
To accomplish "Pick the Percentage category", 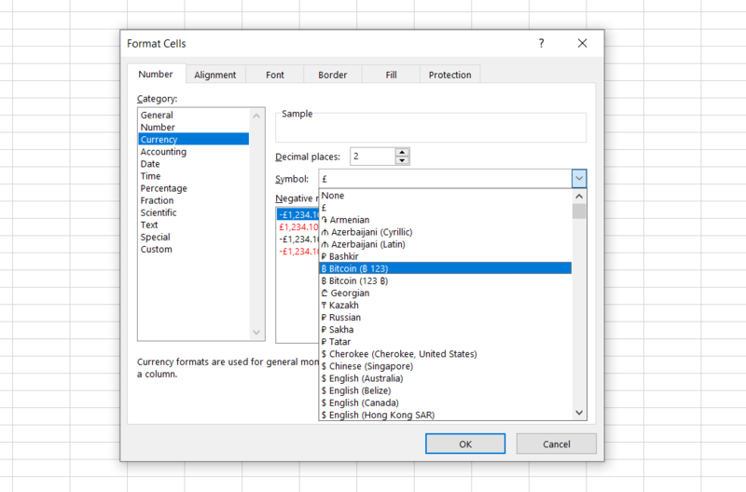I will pos(194,188).
